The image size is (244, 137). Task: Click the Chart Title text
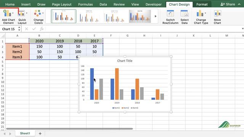[125, 61]
